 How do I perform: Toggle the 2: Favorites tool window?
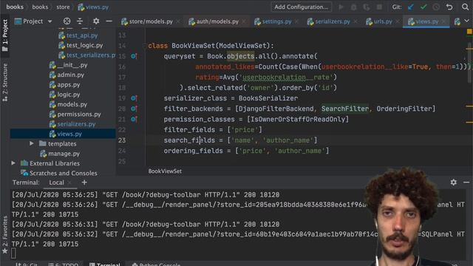pyautogui.click(x=5, y=235)
